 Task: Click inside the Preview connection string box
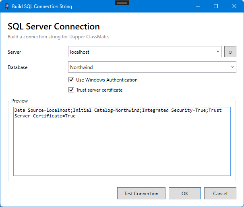[x=122, y=141]
